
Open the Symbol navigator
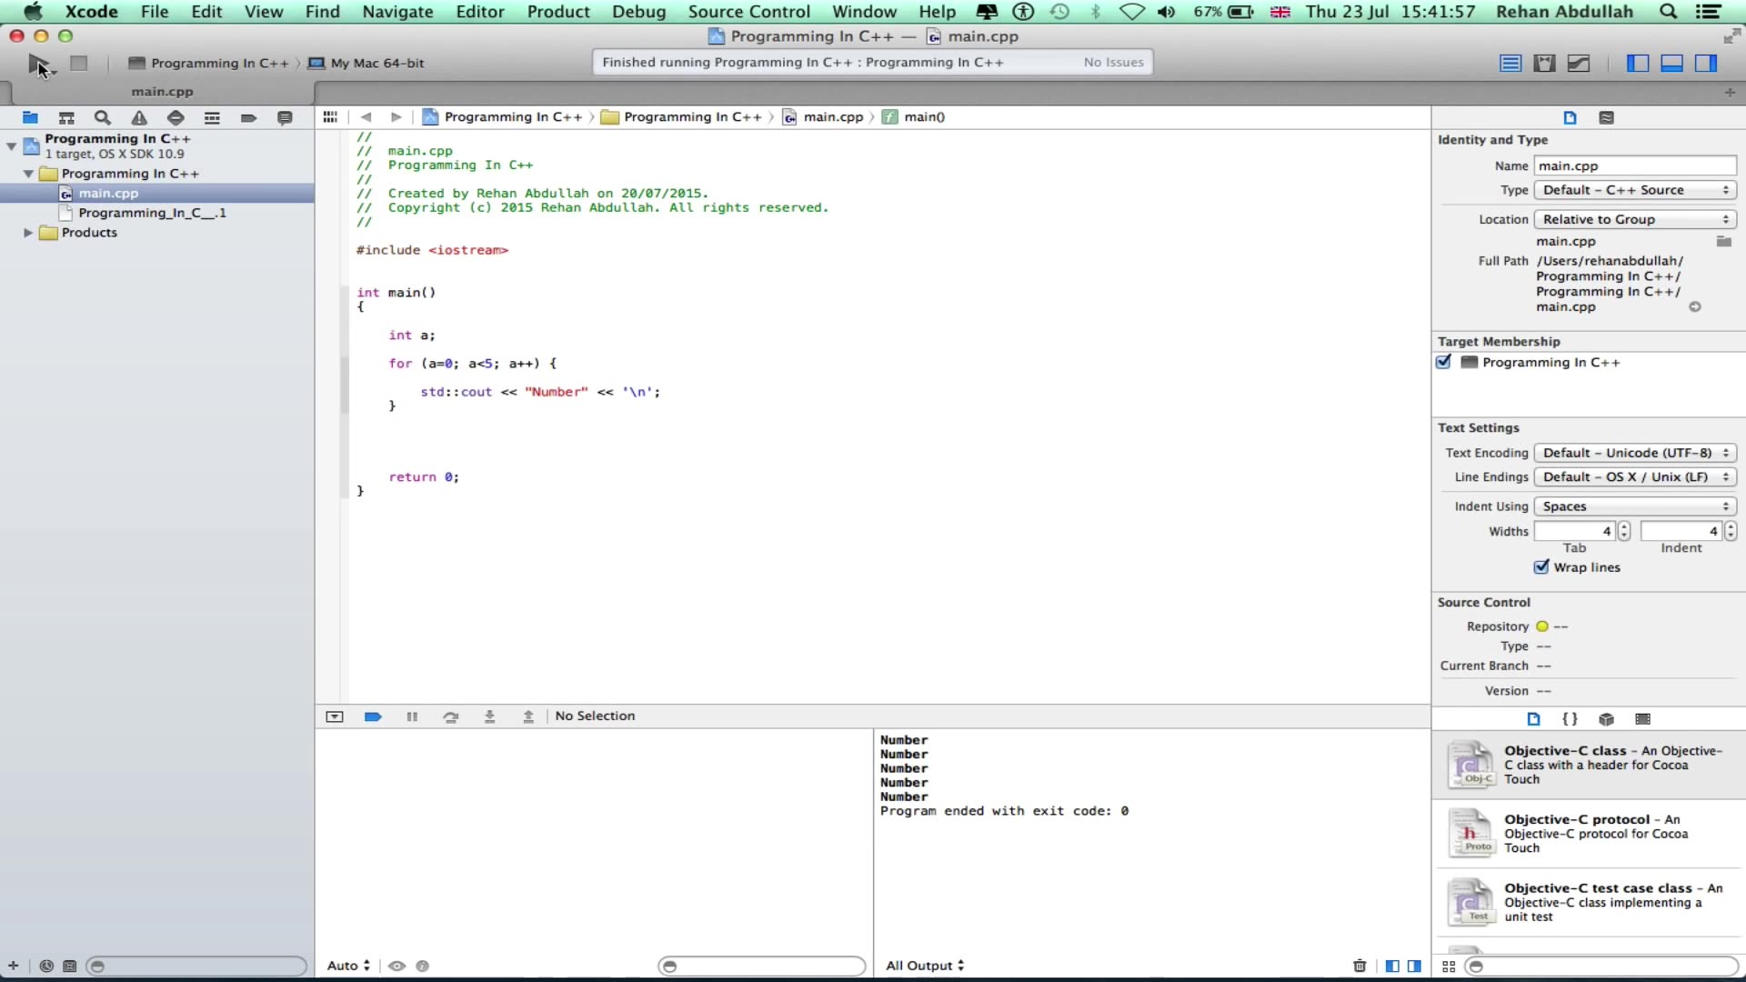point(66,118)
